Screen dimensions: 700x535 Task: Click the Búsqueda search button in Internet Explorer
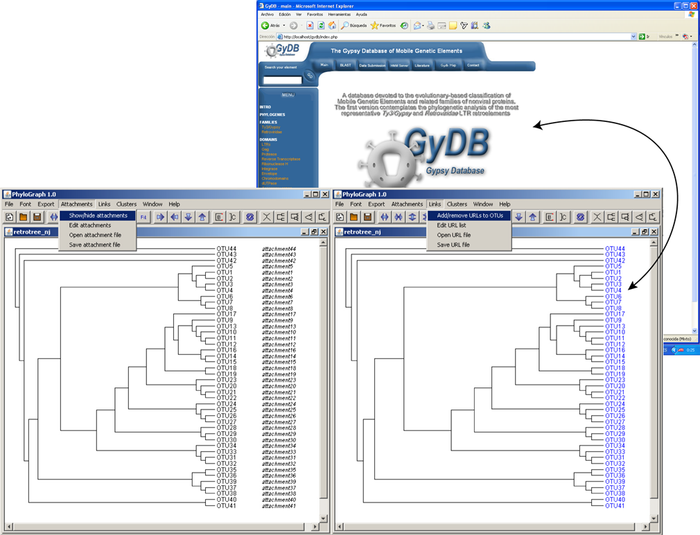click(354, 26)
